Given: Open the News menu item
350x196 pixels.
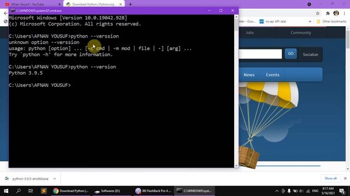Looking at the screenshot, I should 249,75.
